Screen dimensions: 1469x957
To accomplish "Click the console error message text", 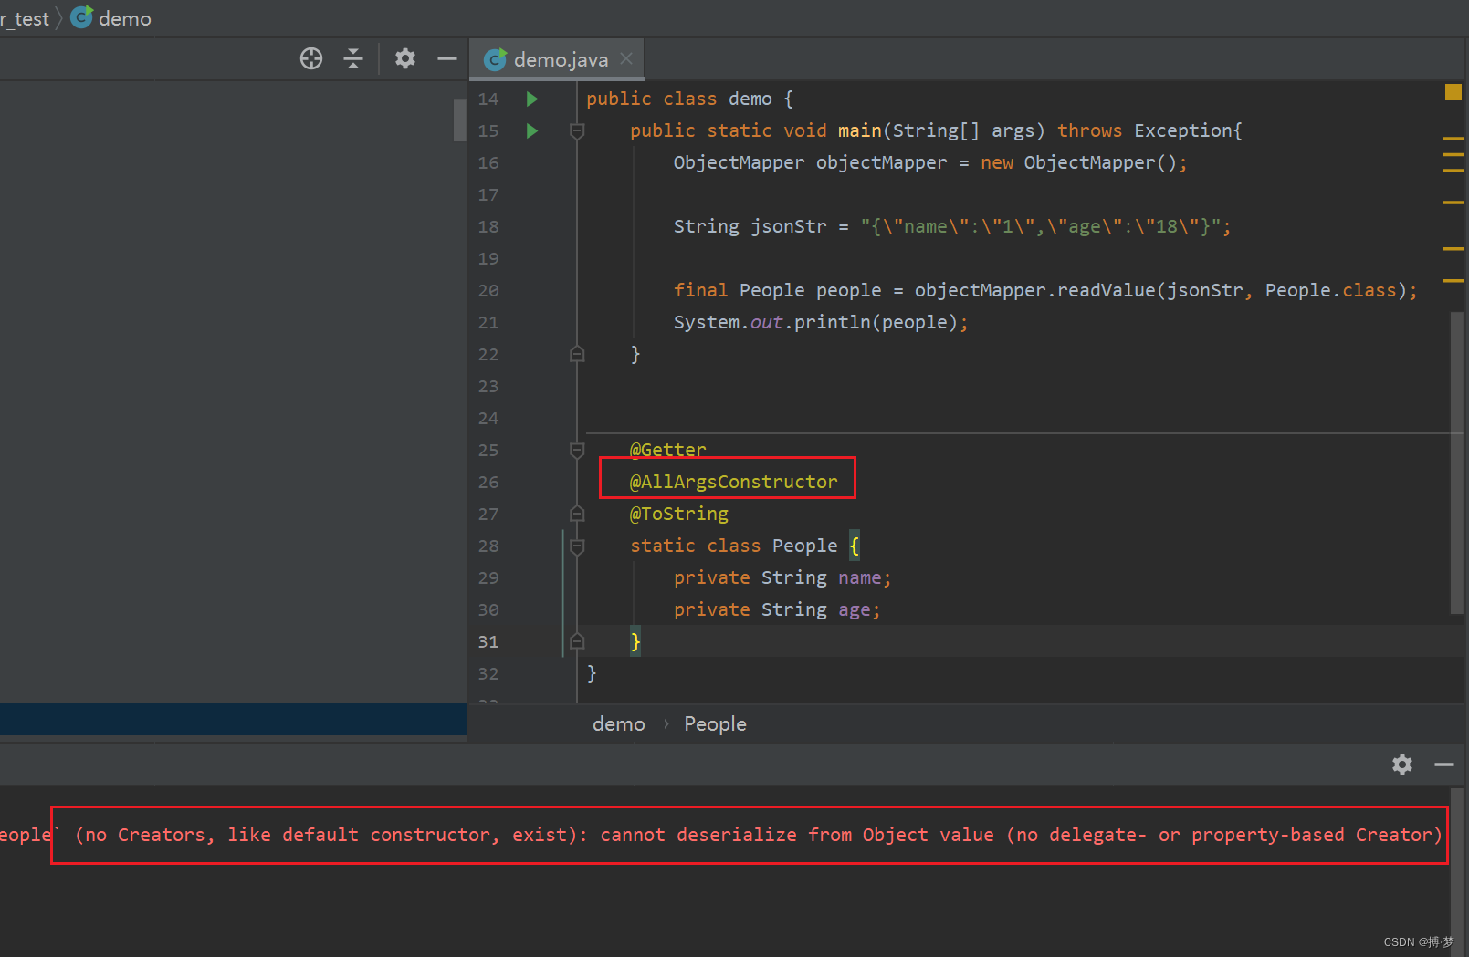I will pyautogui.click(x=749, y=835).
